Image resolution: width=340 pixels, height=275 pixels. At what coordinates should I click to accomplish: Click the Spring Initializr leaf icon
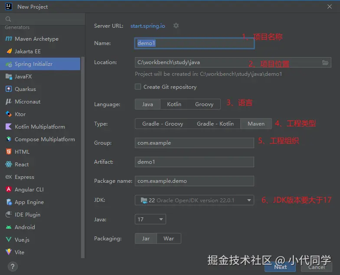[x=9, y=64]
